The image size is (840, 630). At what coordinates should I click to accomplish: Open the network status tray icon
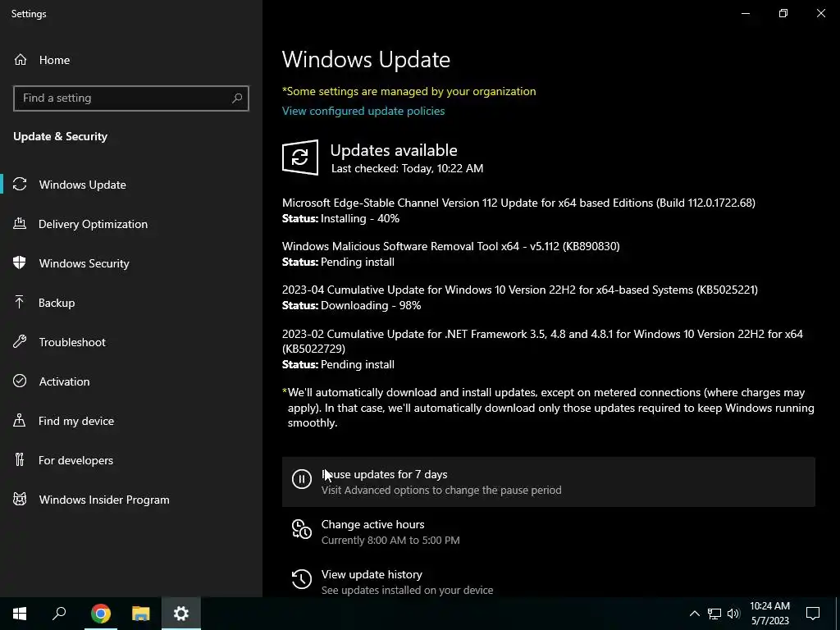[x=714, y=614]
